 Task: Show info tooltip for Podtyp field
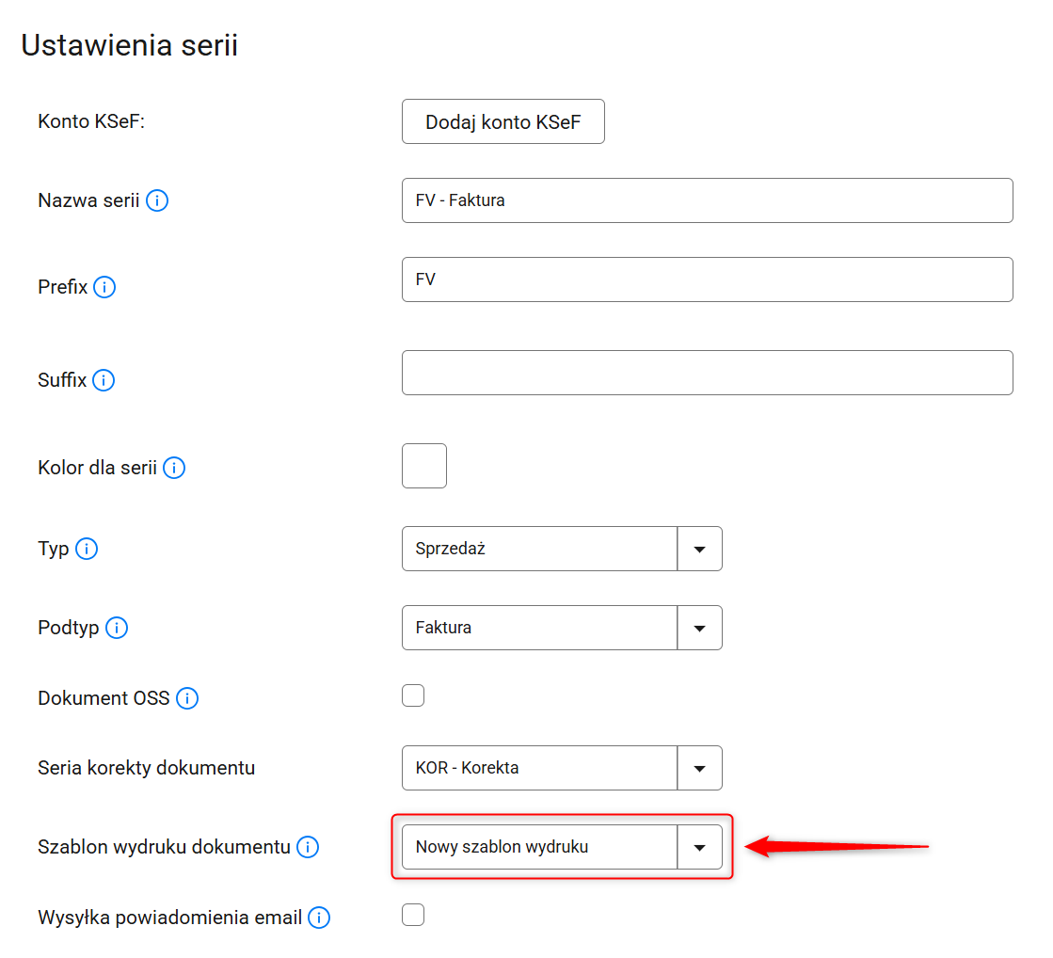[117, 628]
